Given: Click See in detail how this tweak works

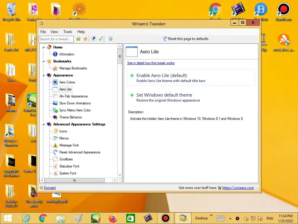Looking at the screenshot, I should tap(151, 63).
